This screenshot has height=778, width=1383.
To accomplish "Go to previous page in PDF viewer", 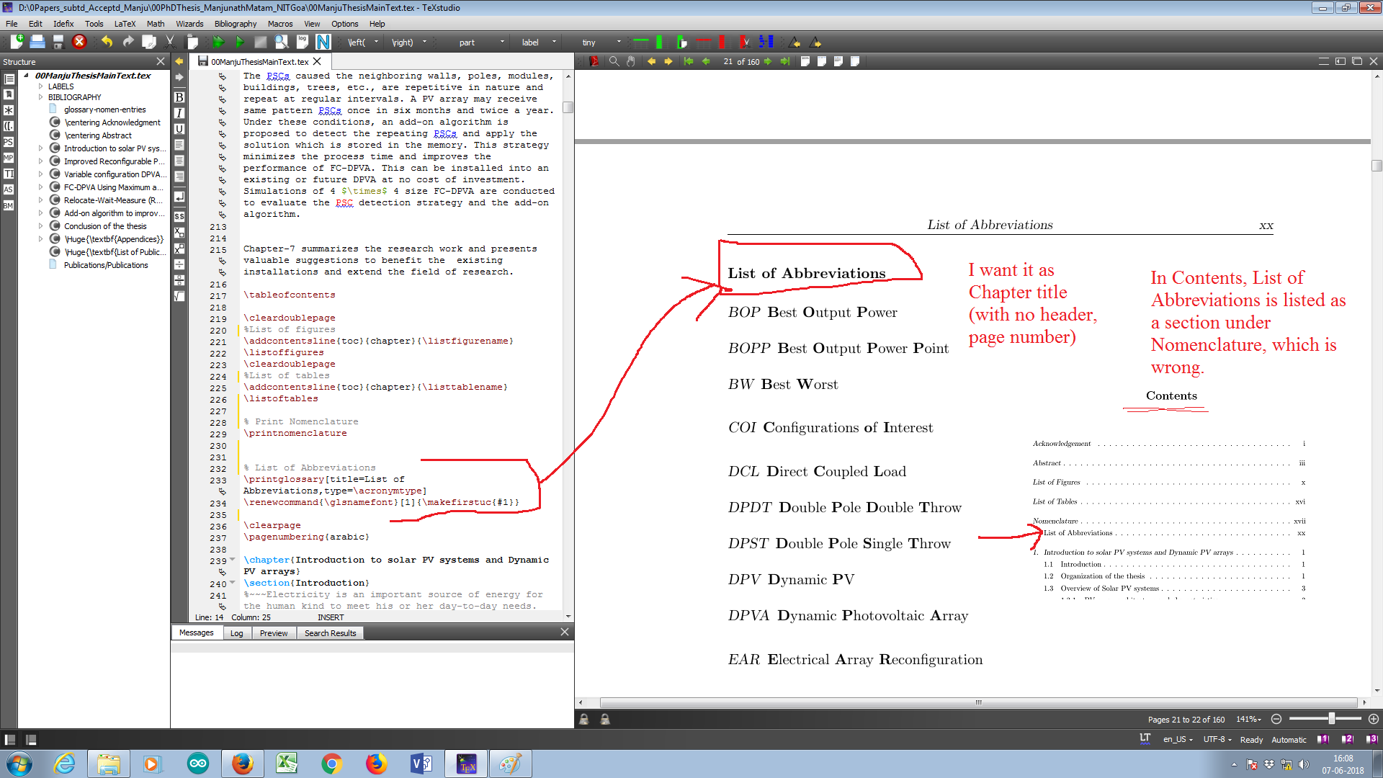I will 706,61.
